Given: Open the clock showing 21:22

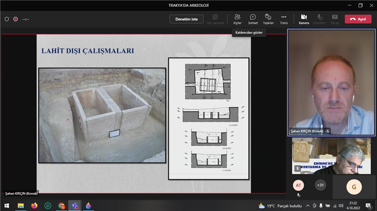Looking at the screenshot, I should [353, 205].
